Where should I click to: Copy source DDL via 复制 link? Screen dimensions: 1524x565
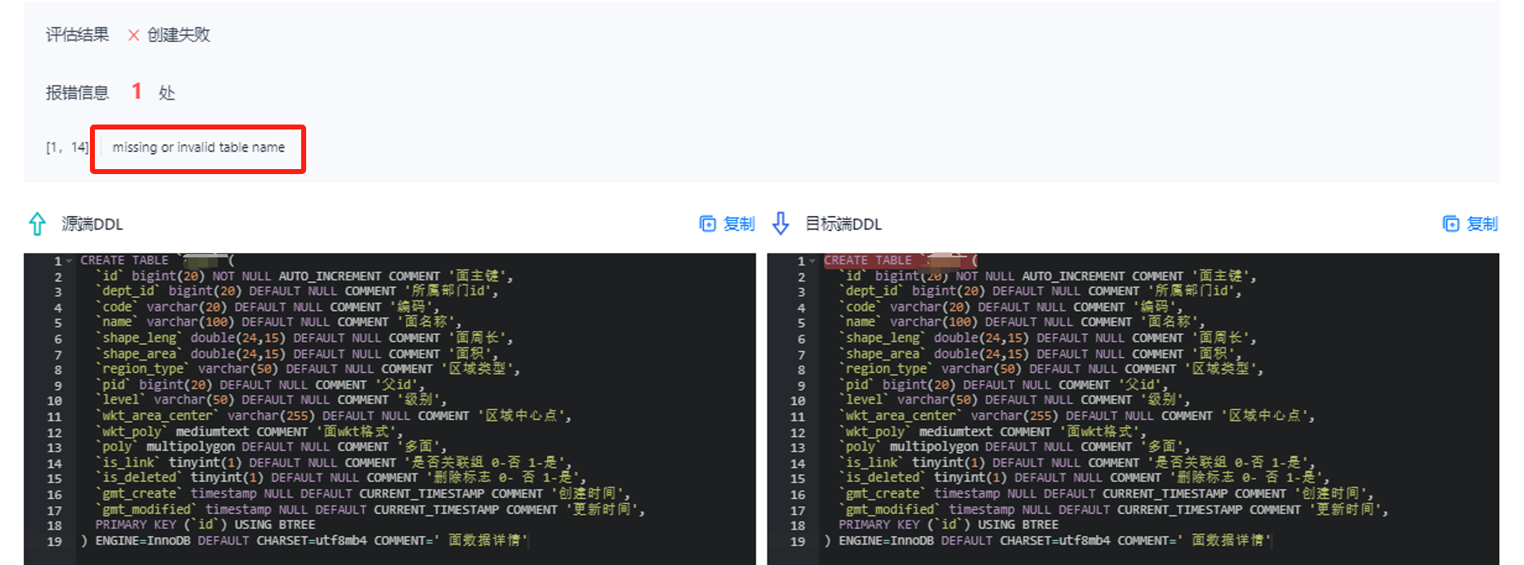738,224
